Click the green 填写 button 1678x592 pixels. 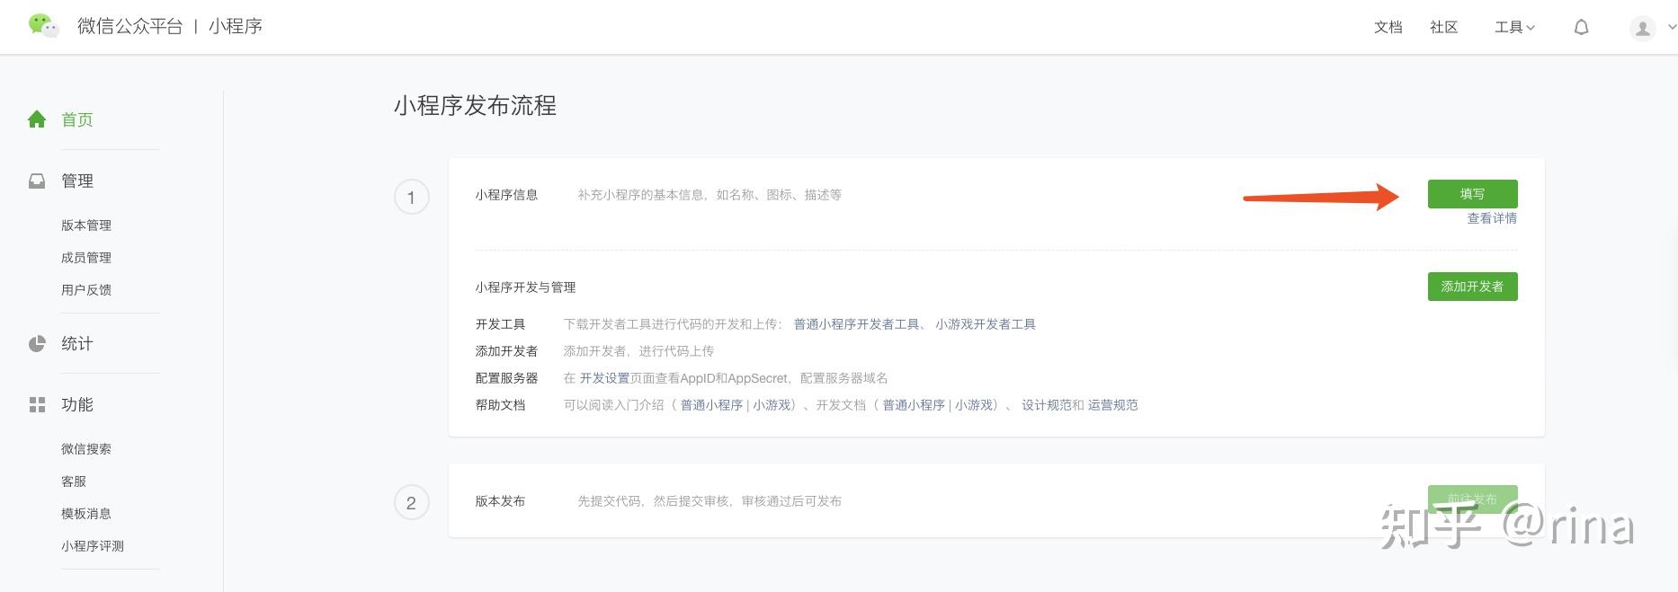(x=1472, y=194)
